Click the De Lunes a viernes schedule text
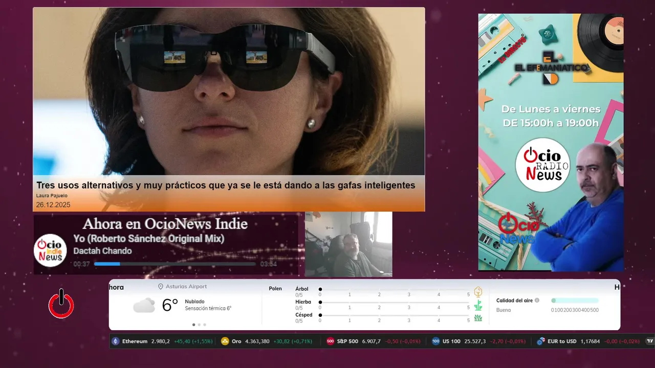Image resolution: width=655 pixels, height=368 pixels. pyautogui.click(x=551, y=109)
